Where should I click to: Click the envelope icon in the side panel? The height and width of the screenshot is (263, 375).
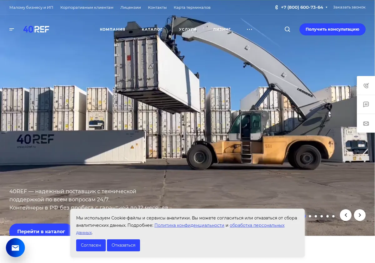pos(366,124)
